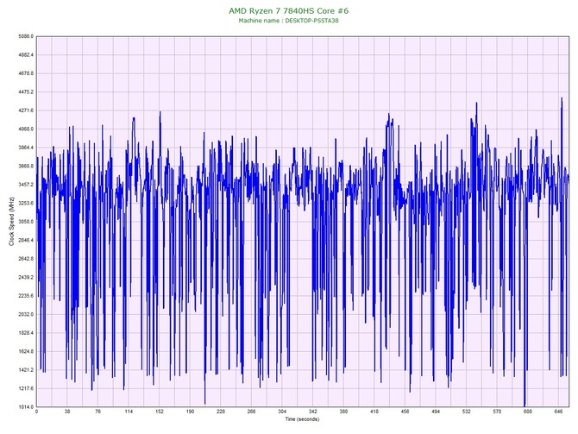Click the y-axis value 4068.0
The image size is (578, 434).
point(26,129)
